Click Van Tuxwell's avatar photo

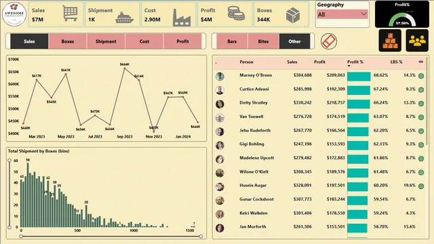220,118
